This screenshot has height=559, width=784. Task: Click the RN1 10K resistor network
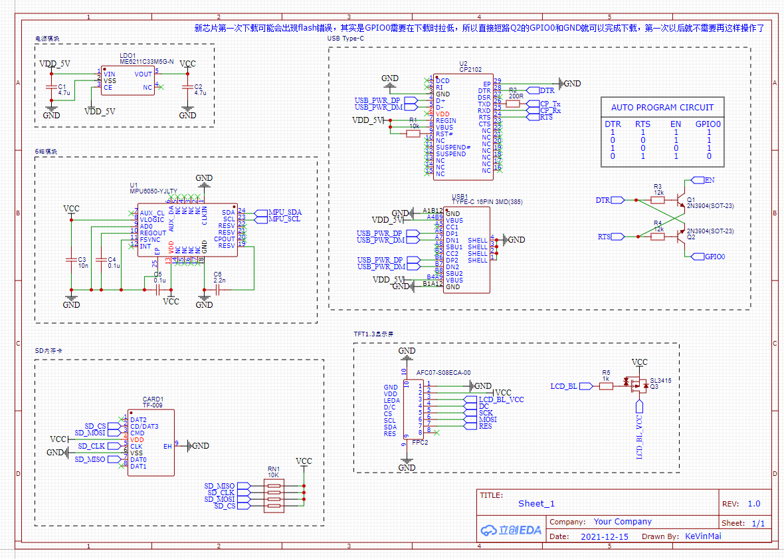[x=274, y=497]
